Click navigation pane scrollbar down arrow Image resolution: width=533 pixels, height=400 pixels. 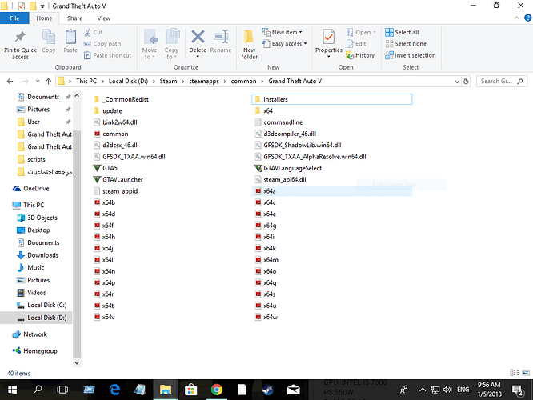tap(77, 362)
